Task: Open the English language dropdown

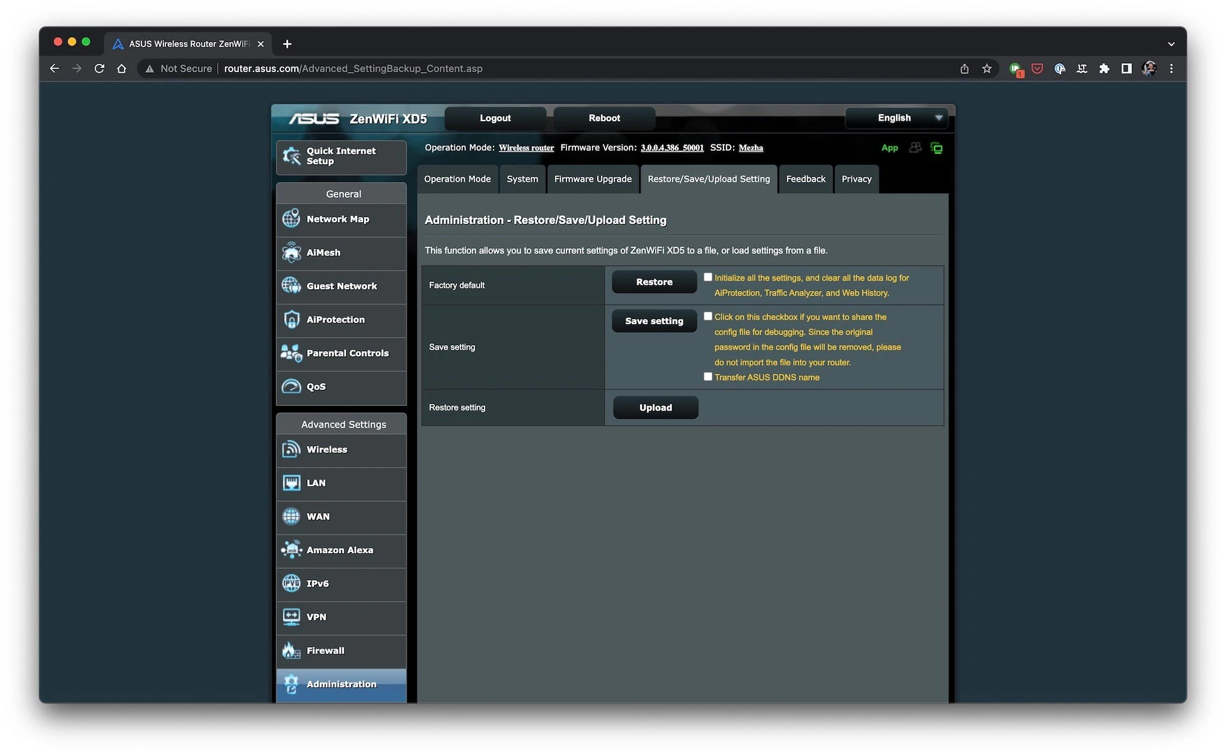Action: tap(896, 118)
